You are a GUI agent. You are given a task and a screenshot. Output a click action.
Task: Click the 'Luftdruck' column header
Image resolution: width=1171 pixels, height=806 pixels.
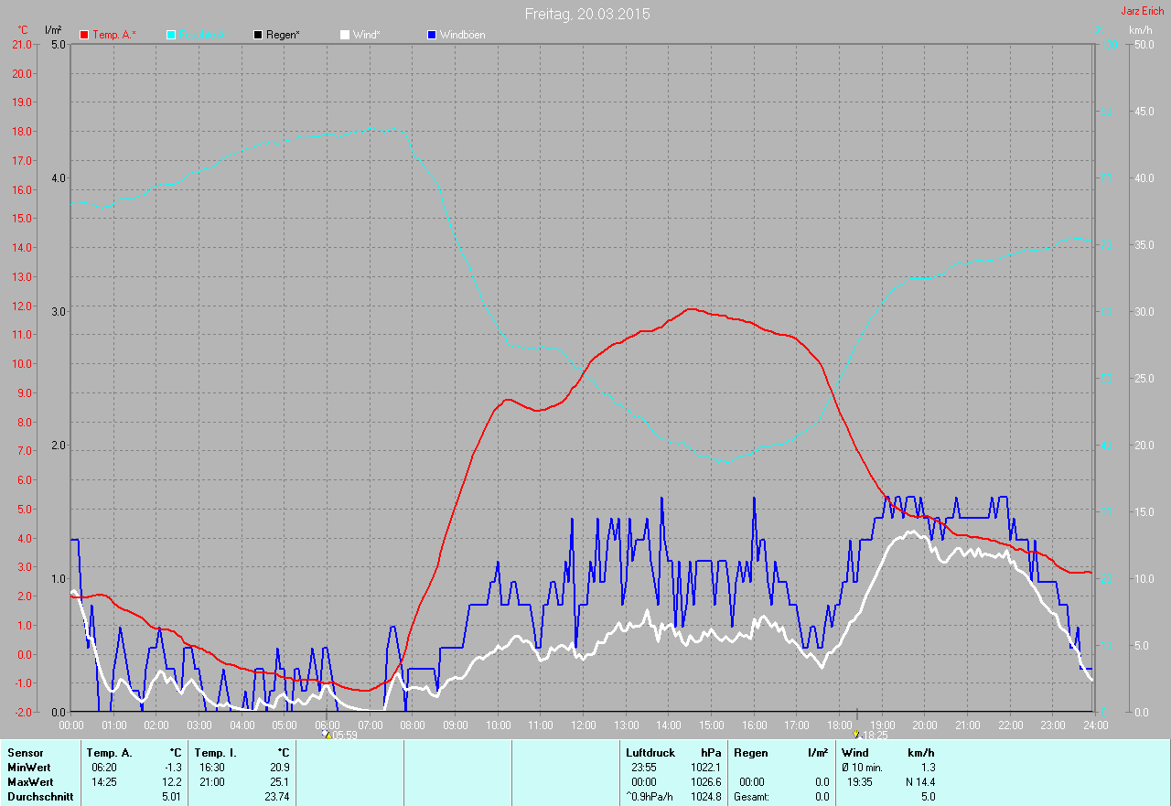click(650, 753)
